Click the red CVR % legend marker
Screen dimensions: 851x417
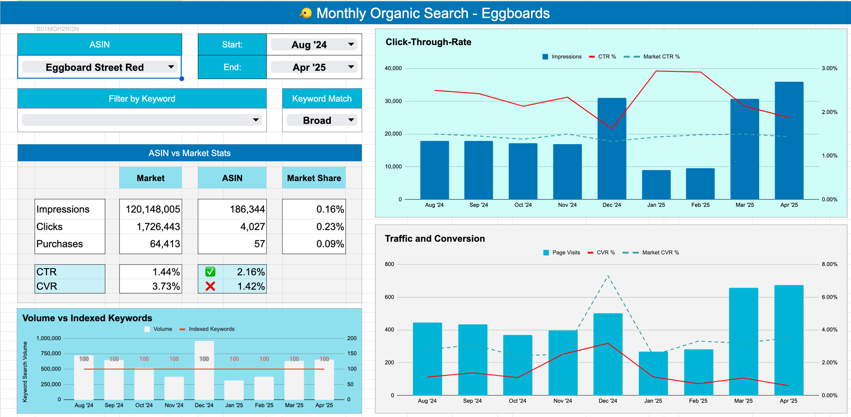590,252
